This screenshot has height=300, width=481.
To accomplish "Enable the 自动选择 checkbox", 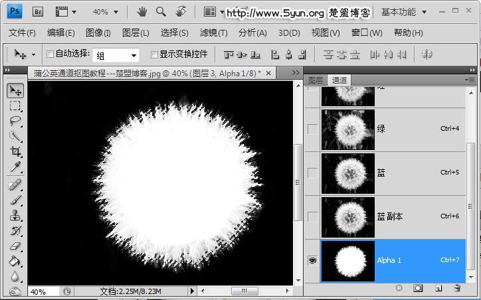I will pos(50,54).
